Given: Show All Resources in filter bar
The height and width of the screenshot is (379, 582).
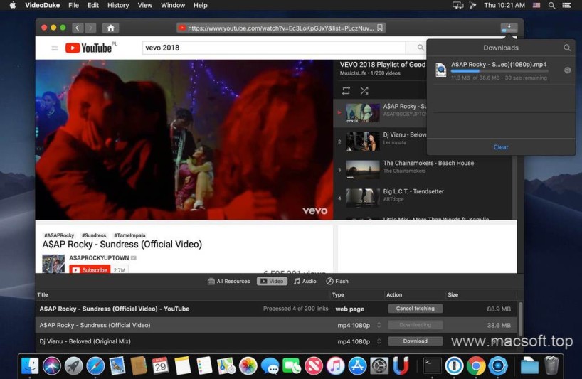Looking at the screenshot, I should tap(229, 282).
